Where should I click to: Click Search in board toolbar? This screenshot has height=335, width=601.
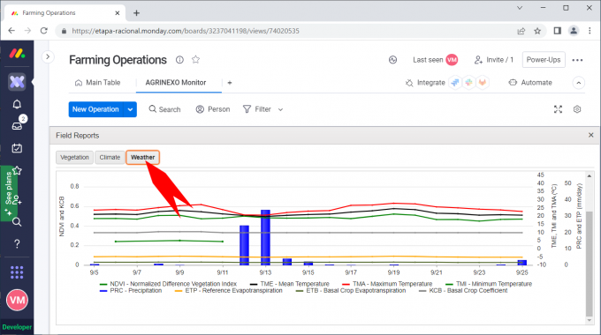point(164,109)
